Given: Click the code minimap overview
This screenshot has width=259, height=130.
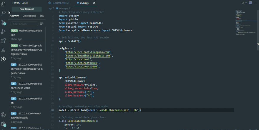Looking at the screenshot, I should tap(246, 23).
